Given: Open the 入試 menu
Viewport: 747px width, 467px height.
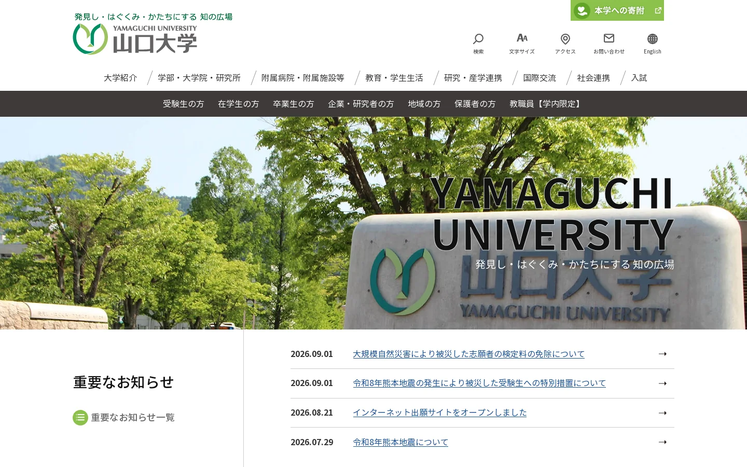Looking at the screenshot, I should tap(639, 78).
